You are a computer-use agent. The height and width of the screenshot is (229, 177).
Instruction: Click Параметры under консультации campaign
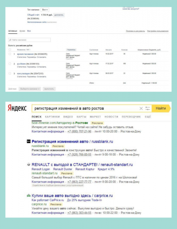pos(32,76)
